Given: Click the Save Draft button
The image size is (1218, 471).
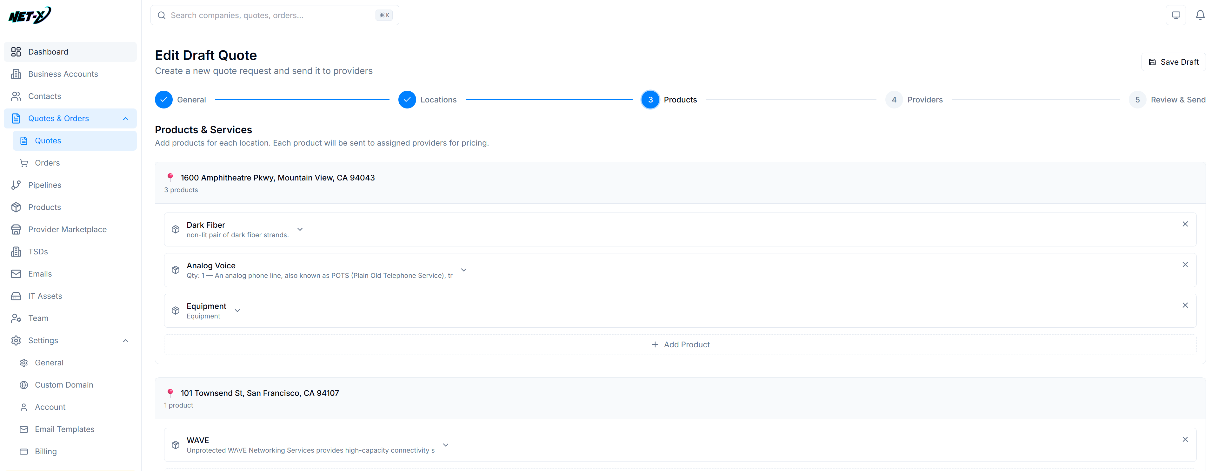Looking at the screenshot, I should (x=1174, y=62).
